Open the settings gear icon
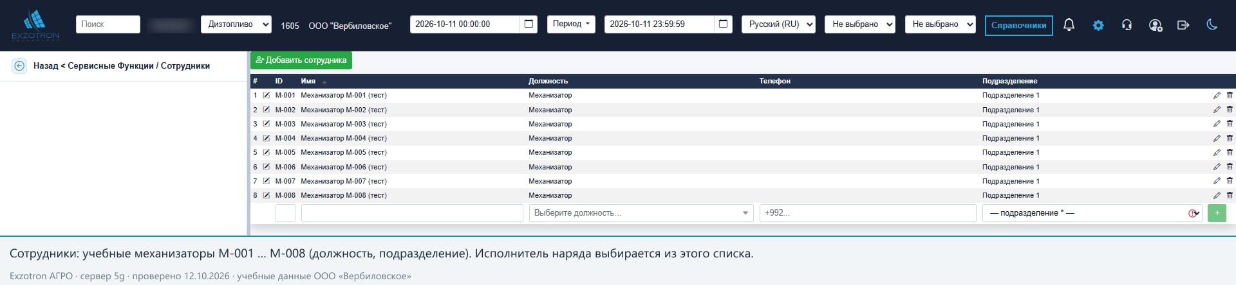 (1098, 25)
